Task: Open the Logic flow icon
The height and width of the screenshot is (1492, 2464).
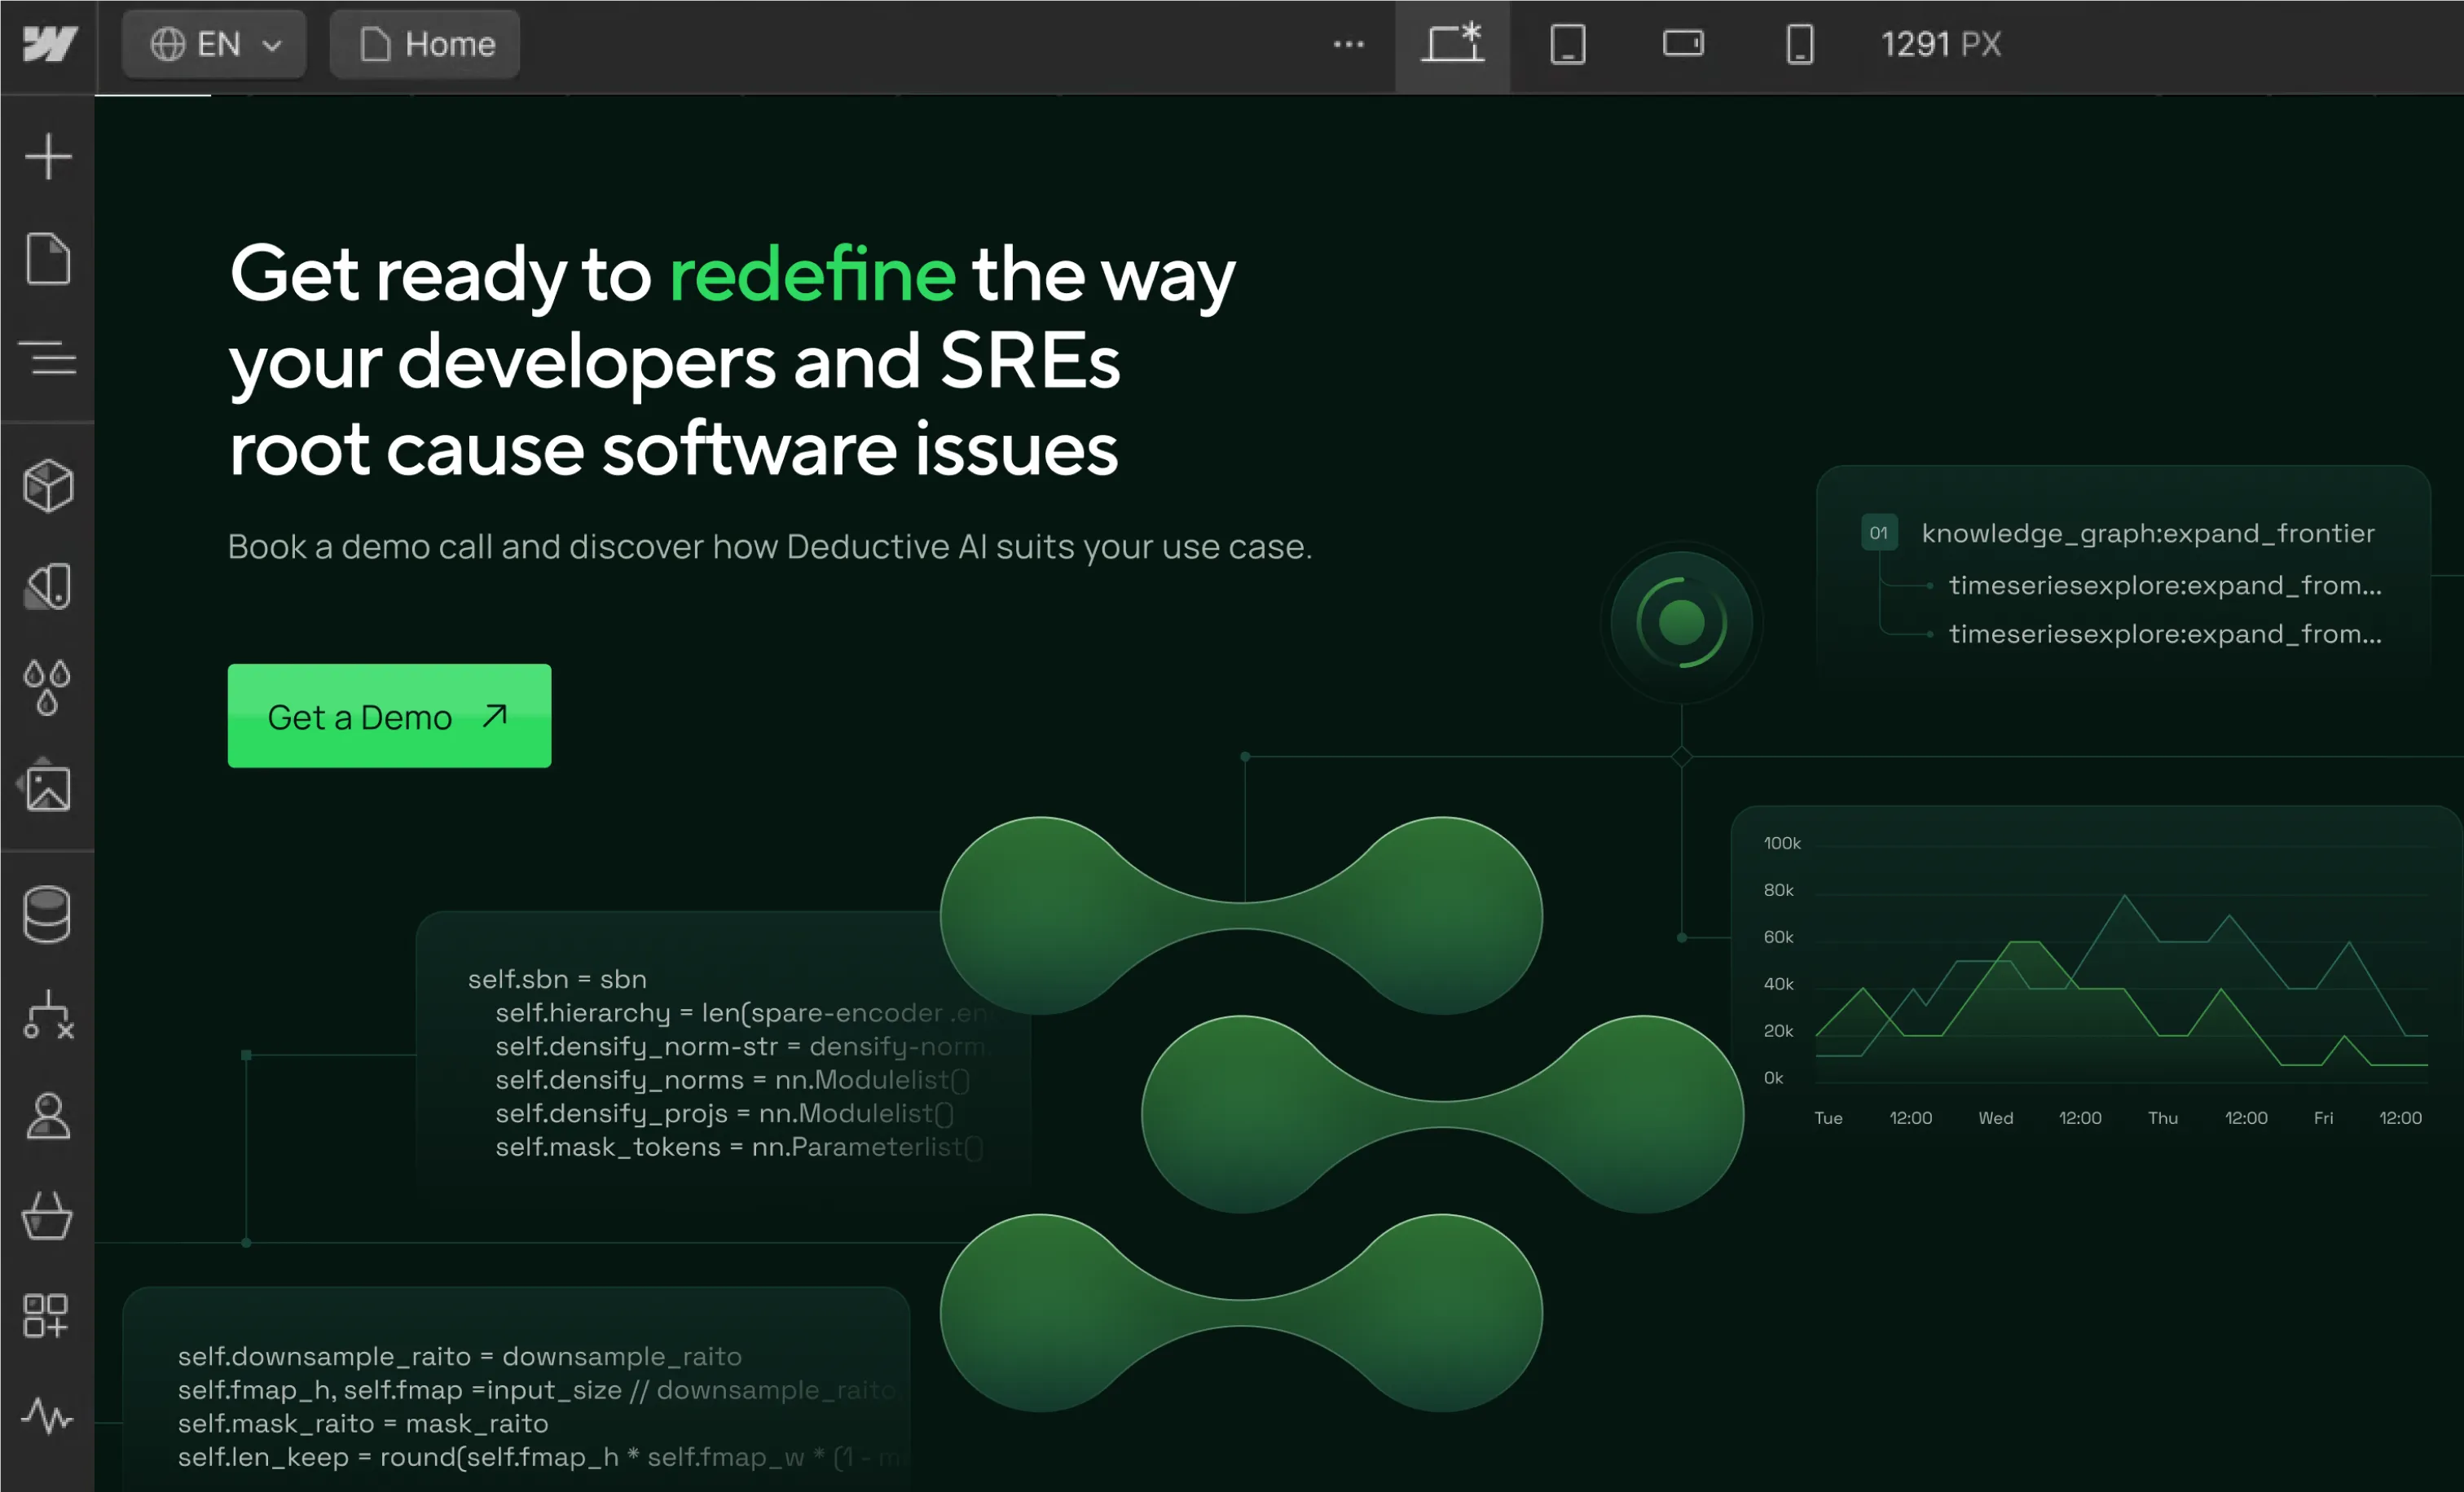Action: pyautogui.click(x=48, y=1016)
